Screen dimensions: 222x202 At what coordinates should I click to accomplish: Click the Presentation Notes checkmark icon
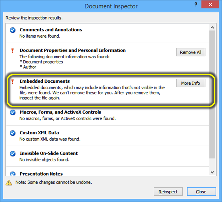tap(13, 174)
